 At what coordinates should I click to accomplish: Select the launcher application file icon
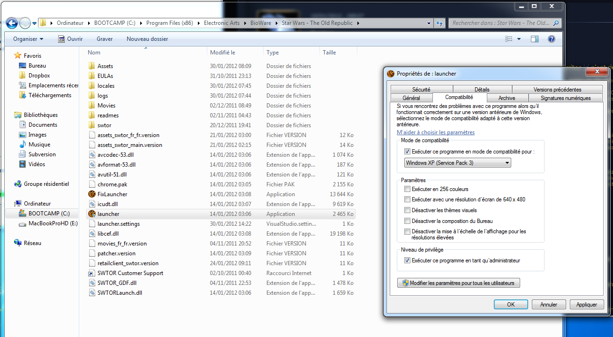[91, 214]
